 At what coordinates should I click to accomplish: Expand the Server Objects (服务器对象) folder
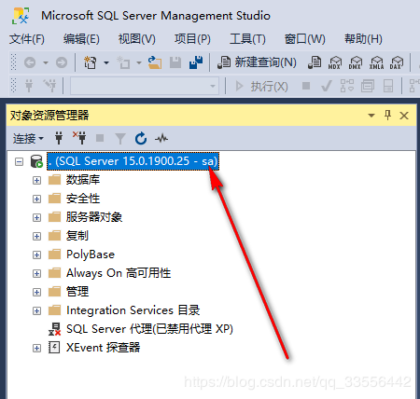point(36,217)
